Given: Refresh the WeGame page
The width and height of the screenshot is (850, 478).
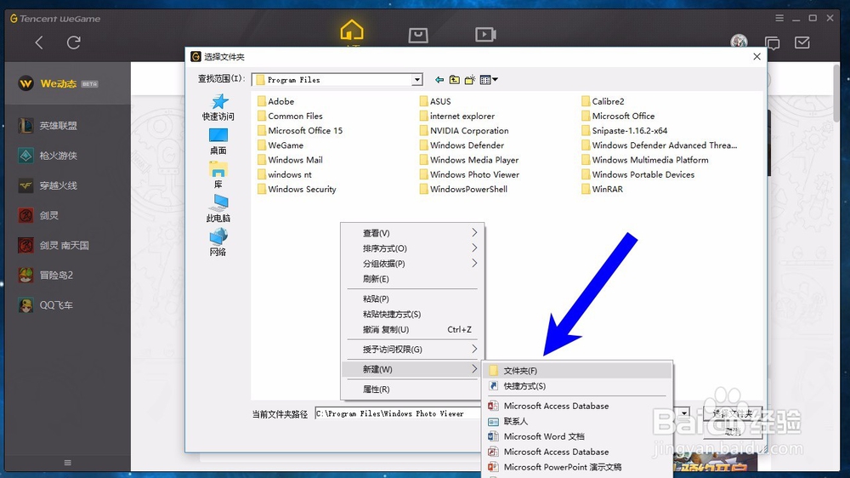Looking at the screenshot, I should click(74, 43).
